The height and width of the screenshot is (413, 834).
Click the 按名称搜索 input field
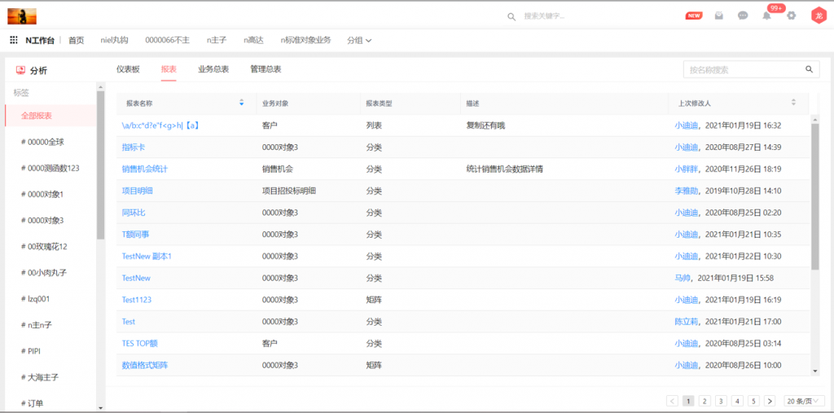(741, 70)
